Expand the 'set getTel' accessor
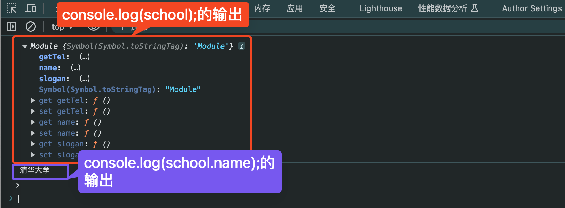This screenshot has height=208, width=565. coord(33,111)
